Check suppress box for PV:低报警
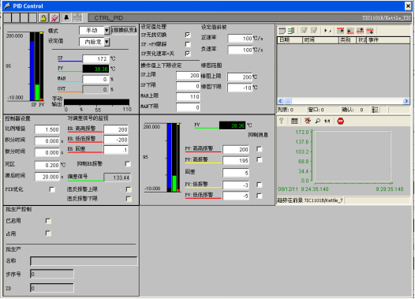 (x=260, y=185)
